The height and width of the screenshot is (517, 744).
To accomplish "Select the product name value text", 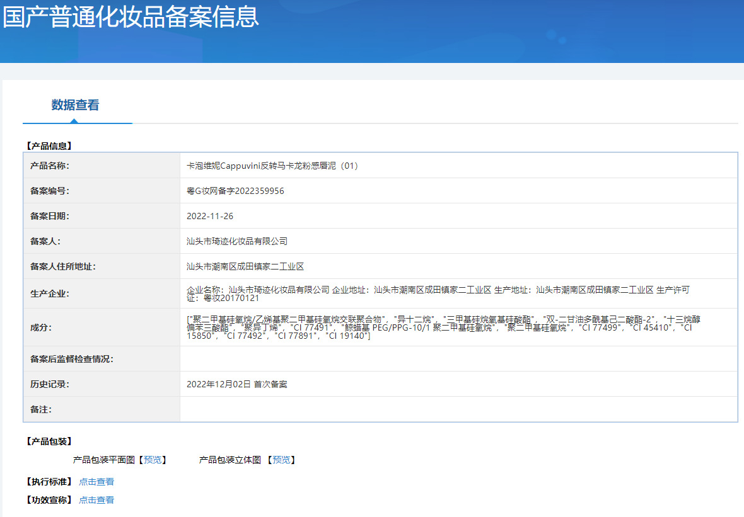I will pyautogui.click(x=272, y=166).
